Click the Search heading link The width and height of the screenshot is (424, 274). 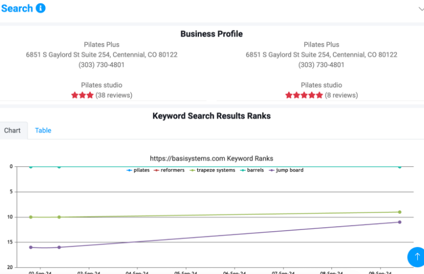17,8
